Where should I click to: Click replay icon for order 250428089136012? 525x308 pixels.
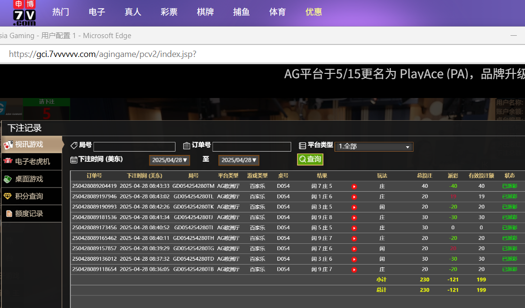[x=354, y=259]
